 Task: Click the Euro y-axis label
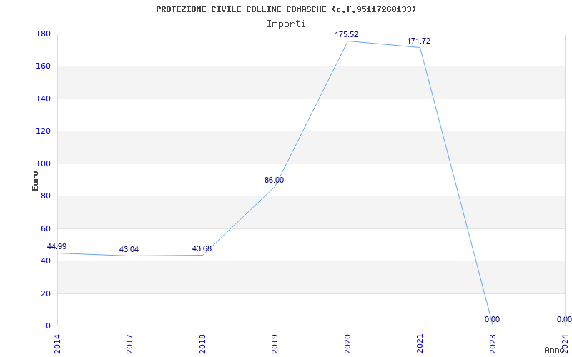35,180
